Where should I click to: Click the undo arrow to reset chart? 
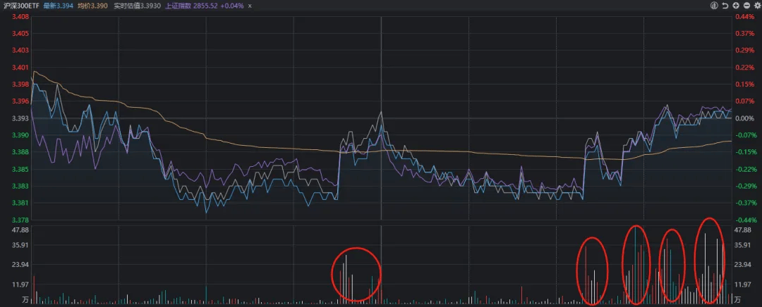click(x=725, y=6)
